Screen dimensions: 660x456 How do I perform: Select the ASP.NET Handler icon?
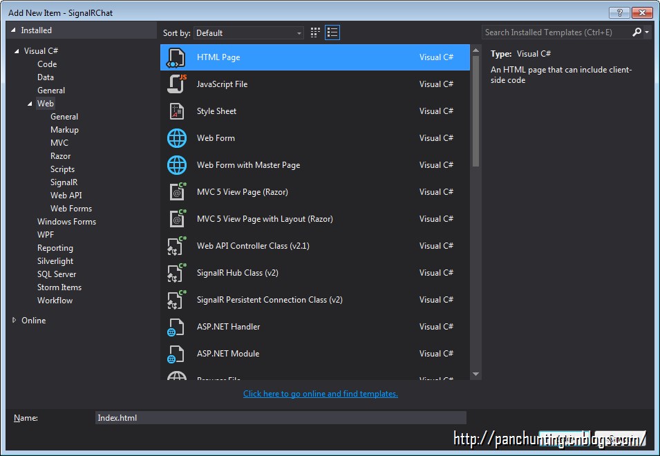176,327
